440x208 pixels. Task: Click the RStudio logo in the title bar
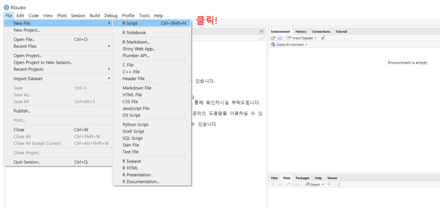(x=6, y=8)
